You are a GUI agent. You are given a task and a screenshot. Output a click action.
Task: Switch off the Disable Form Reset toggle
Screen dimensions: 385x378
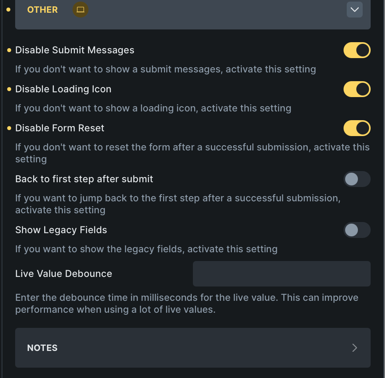[357, 128]
